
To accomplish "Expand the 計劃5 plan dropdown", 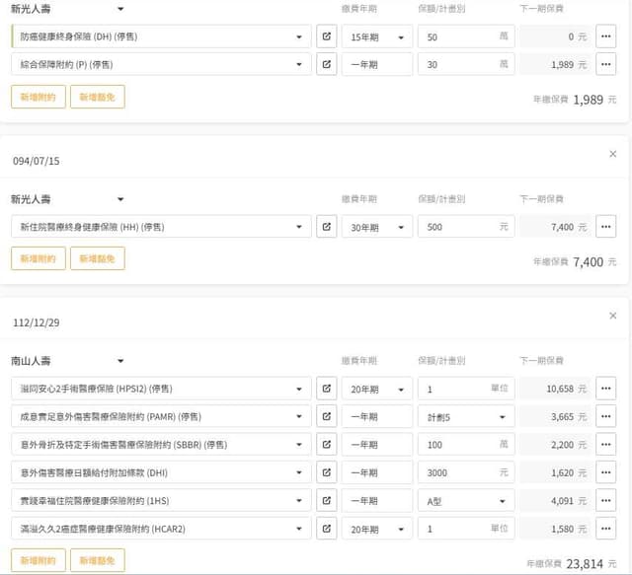I will click(465, 416).
